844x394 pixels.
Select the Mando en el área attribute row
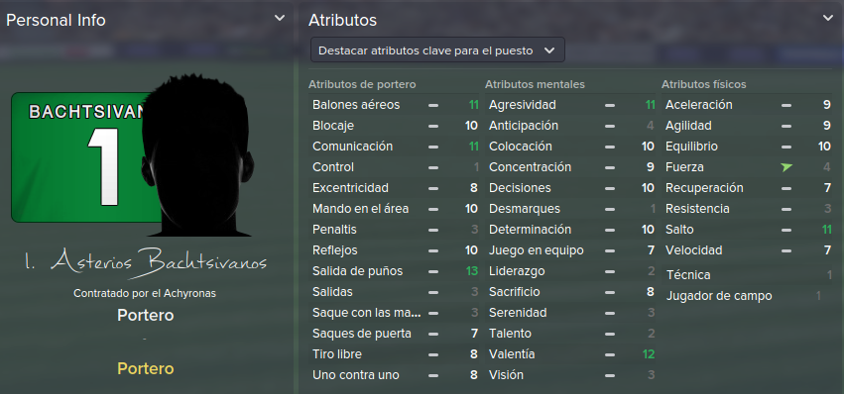coord(395,209)
